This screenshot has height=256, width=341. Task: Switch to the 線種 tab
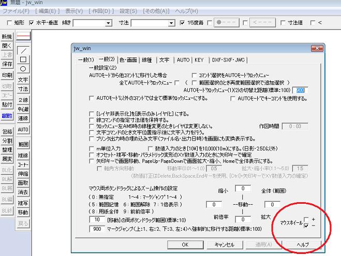coord(147,60)
